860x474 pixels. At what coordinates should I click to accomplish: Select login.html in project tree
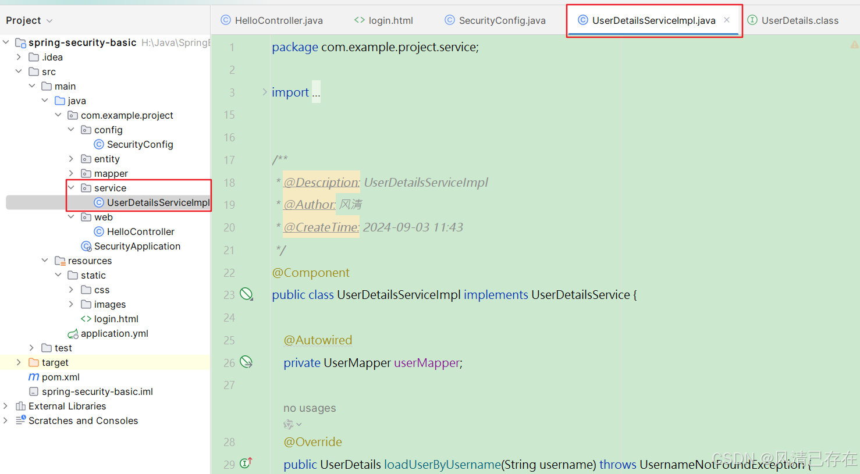click(116, 319)
